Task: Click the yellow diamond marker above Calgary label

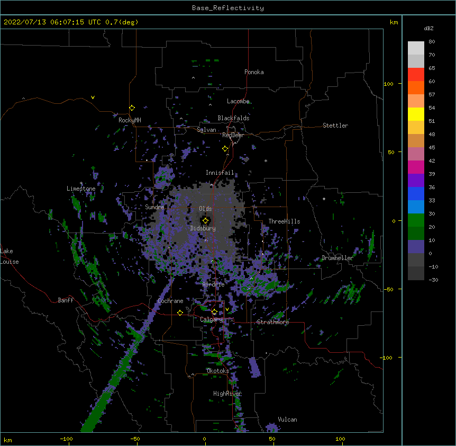Action: (x=214, y=312)
